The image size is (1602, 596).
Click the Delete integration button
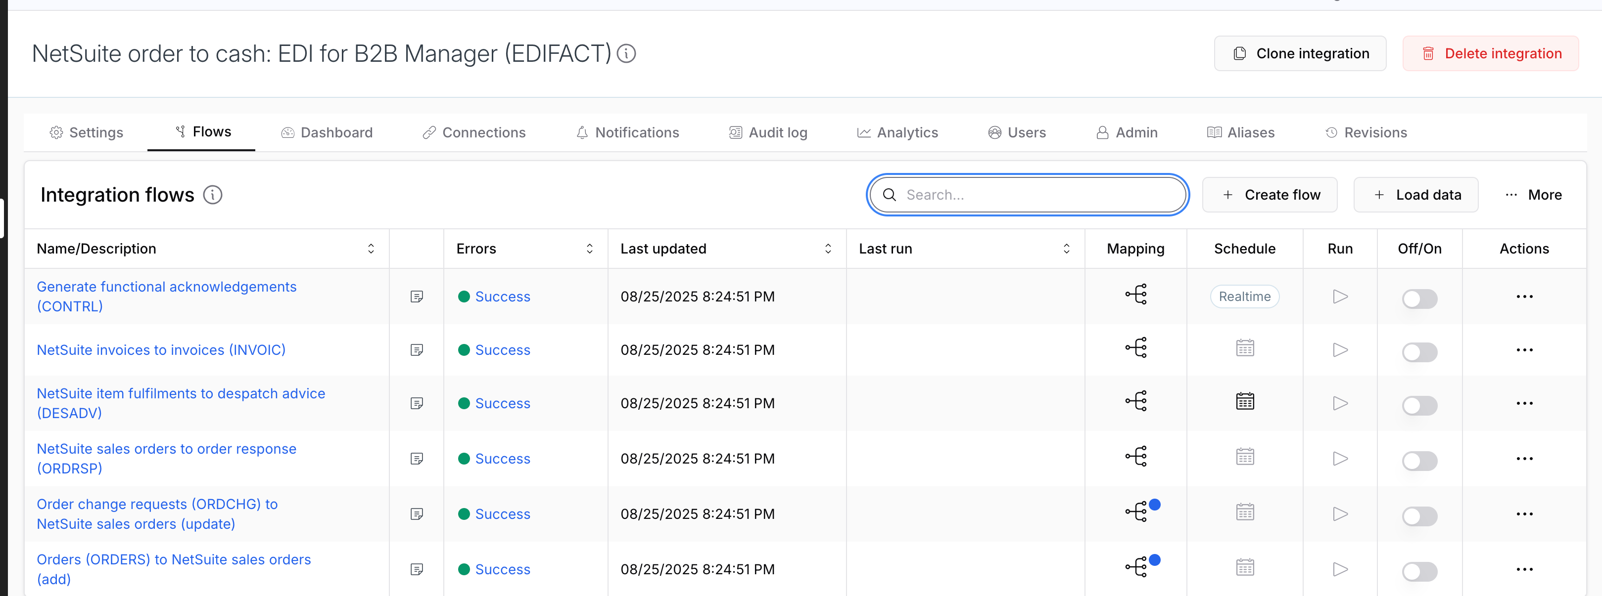(x=1490, y=53)
